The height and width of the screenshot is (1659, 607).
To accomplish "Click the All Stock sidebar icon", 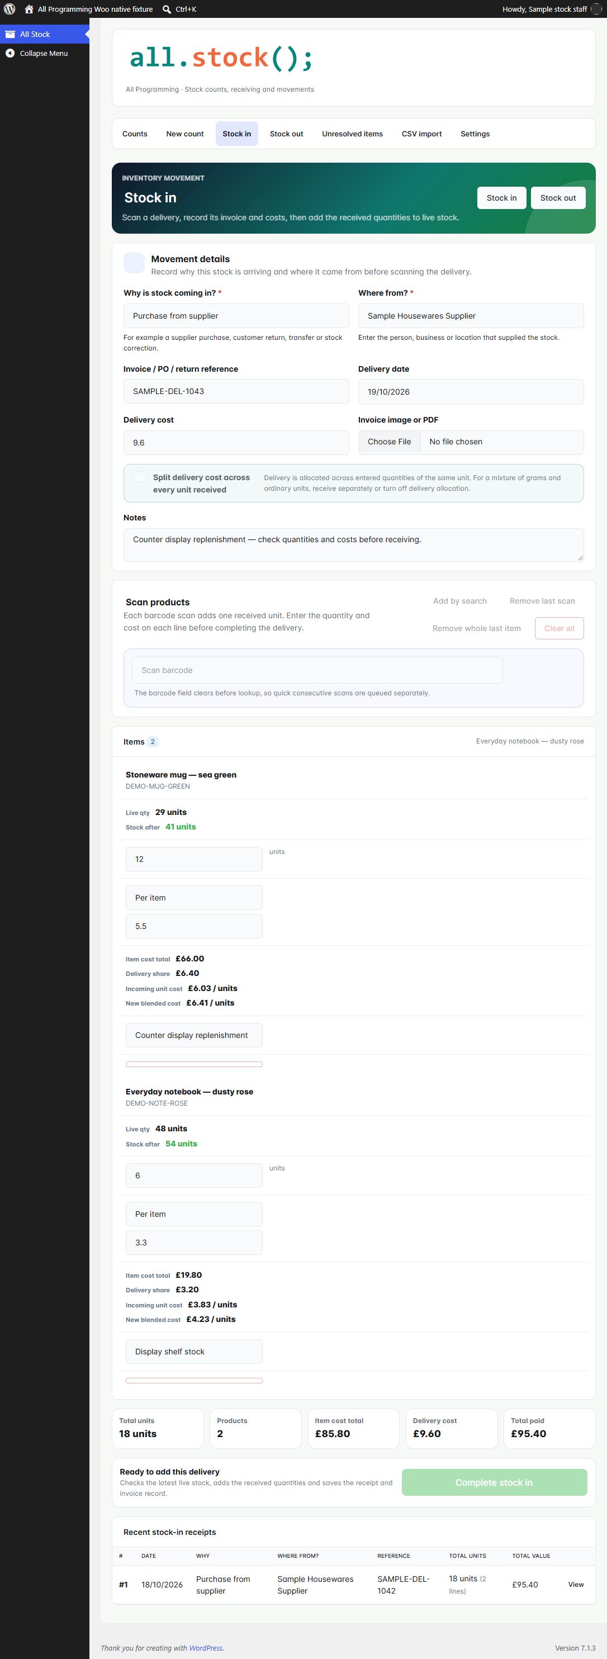I will click(10, 34).
